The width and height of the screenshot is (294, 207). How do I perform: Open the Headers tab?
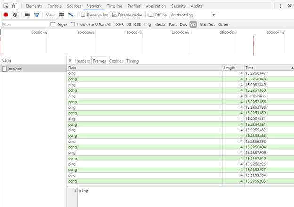click(x=82, y=61)
